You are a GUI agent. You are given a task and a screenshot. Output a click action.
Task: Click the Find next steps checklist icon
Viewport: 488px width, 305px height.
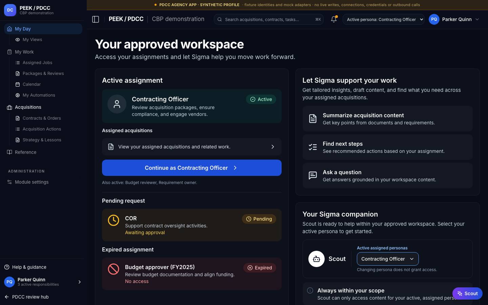[x=313, y=147]
